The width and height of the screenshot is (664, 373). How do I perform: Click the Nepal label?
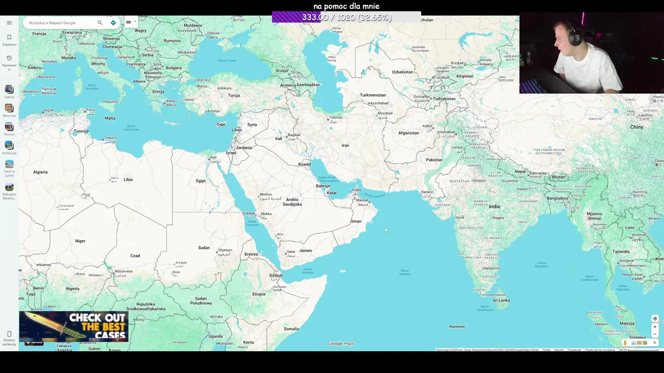point(520,171)
